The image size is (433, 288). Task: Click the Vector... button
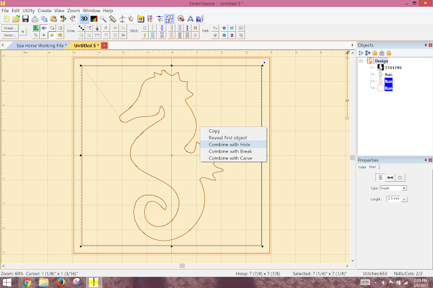[9, 35]
